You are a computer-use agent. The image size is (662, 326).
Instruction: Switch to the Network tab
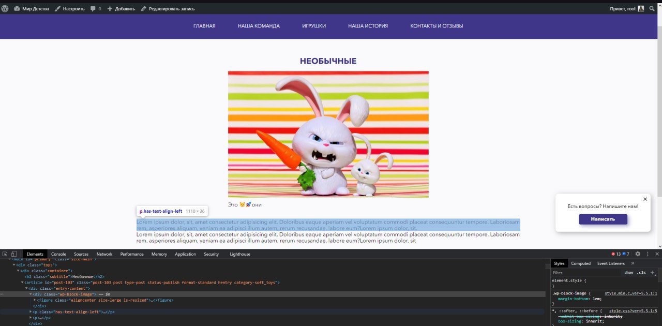click(x=104, y=254)
